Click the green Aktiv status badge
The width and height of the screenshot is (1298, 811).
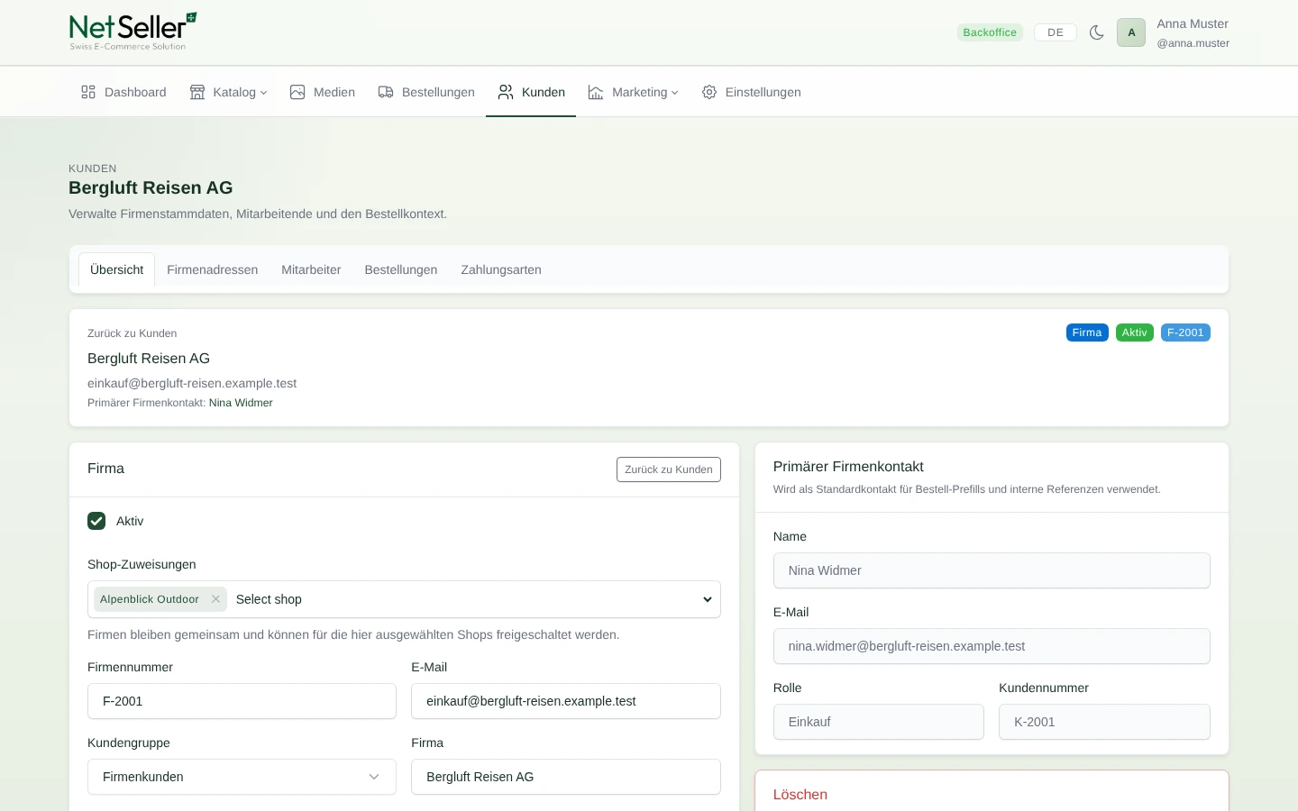(1135, 333)
